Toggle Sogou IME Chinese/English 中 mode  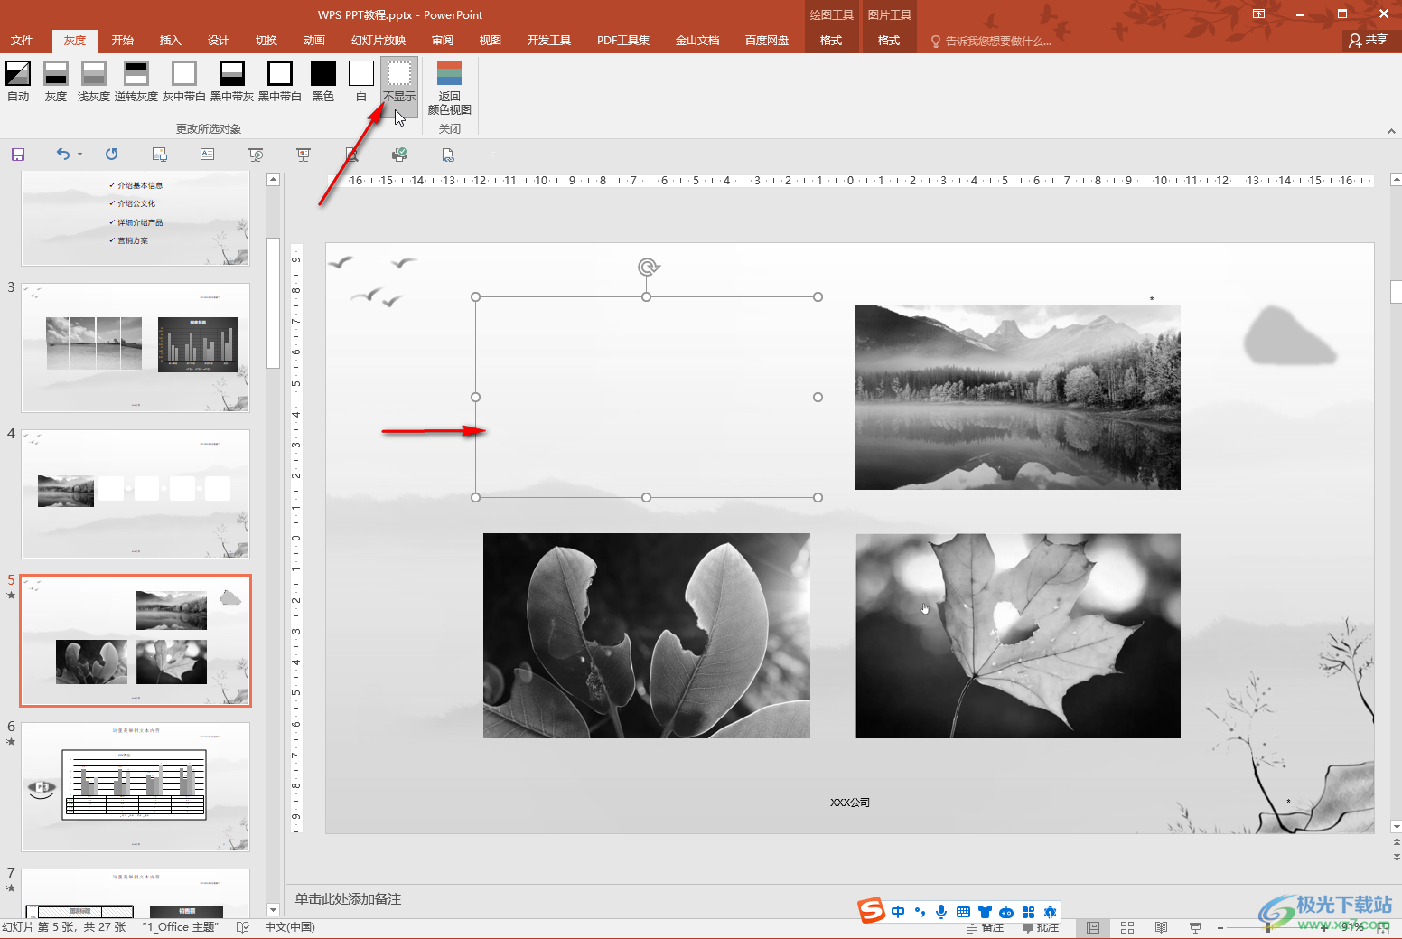(898, 912)
